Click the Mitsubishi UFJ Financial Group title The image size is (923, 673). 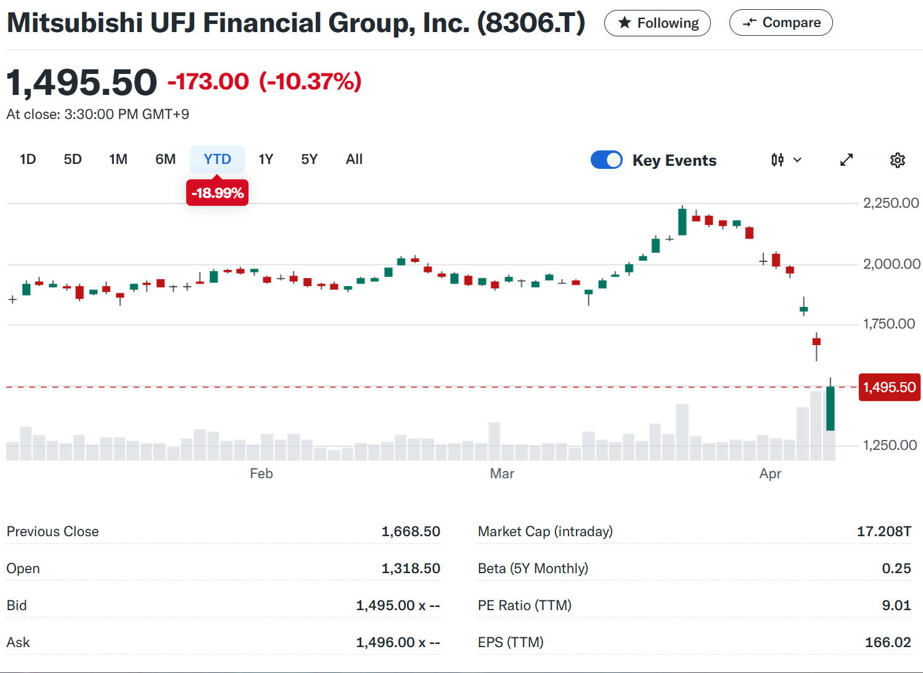(295, 23)
